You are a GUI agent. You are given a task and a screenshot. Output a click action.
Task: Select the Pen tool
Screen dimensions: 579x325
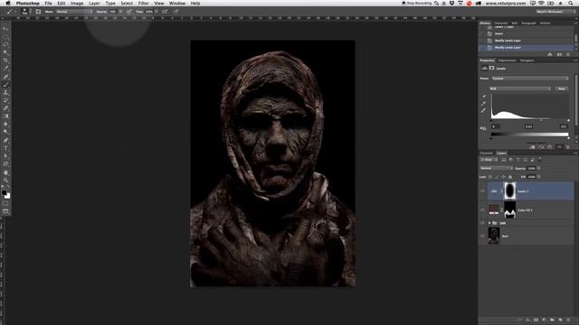point(5,140)
